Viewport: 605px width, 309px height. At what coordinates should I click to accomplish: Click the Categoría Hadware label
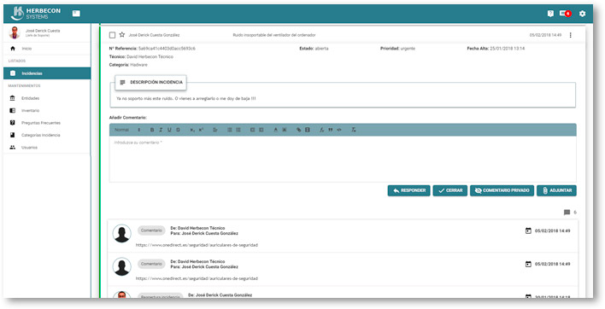(128, 65)
